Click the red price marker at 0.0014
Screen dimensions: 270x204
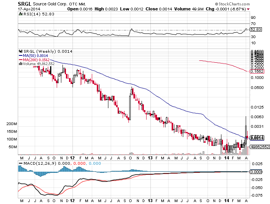(246, 137)
